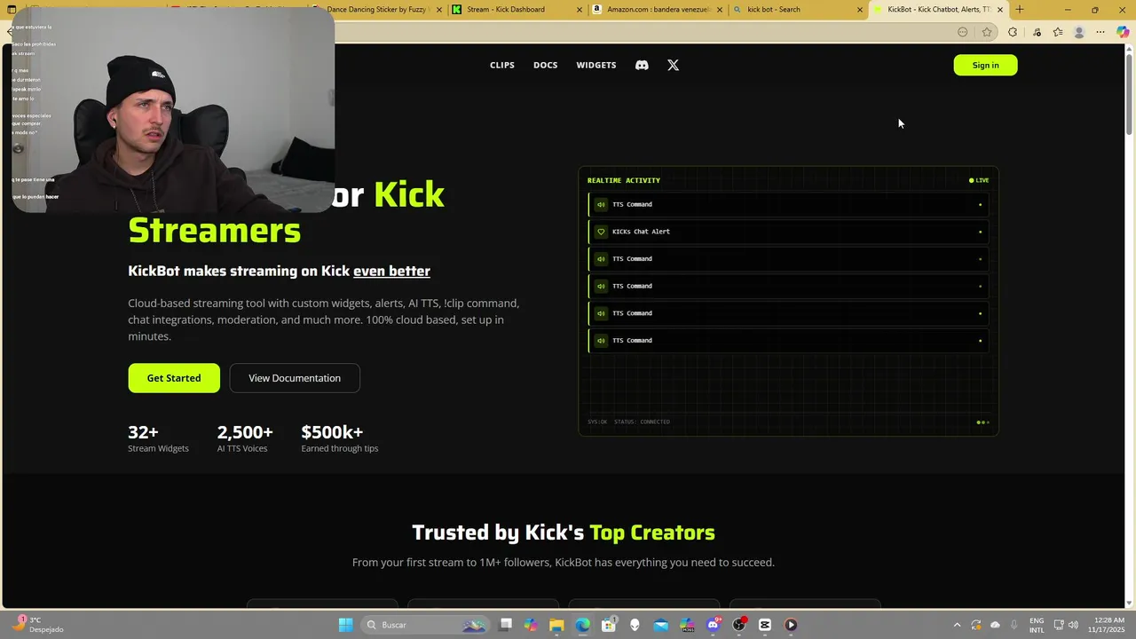Image resolution: width=1136 pixels, height=639 pixels.
Task: Open the clock showing 12:28 AM
Action: pyautogui.click(x=1107, y=625)
